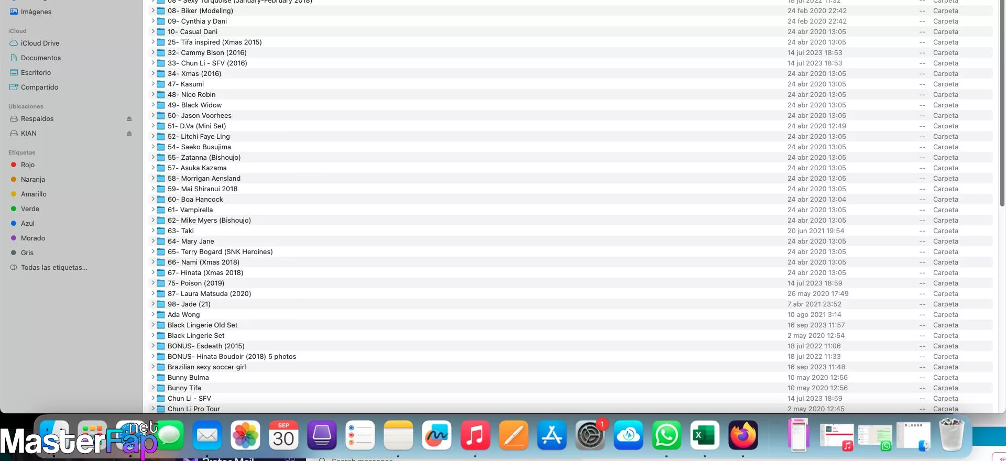This screenshot has width=1006, height=461.
Task: Expand the Bunny Bulma folder
Action: tap(153, 377)
